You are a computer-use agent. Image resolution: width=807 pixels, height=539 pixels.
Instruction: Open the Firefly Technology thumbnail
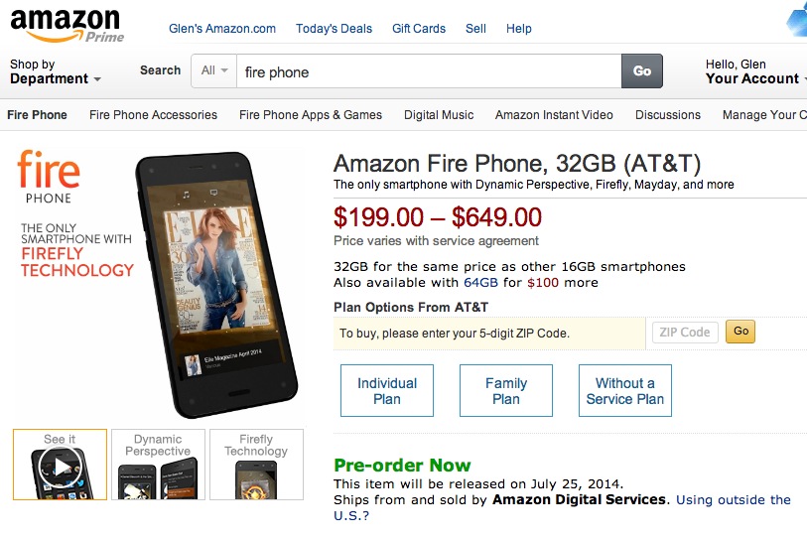[255, 465]
